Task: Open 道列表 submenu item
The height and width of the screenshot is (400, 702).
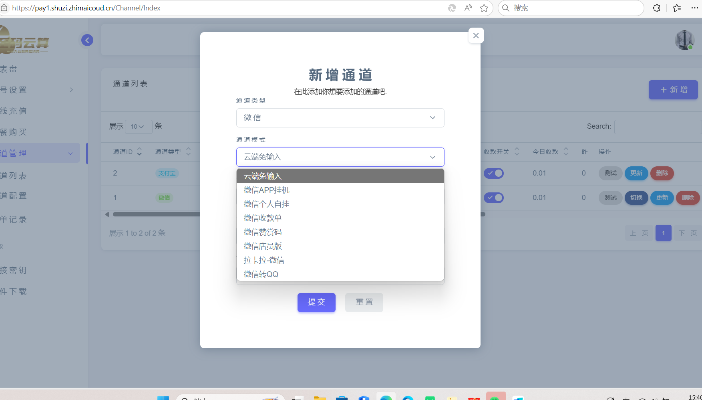Action: [x=13, y=176]
